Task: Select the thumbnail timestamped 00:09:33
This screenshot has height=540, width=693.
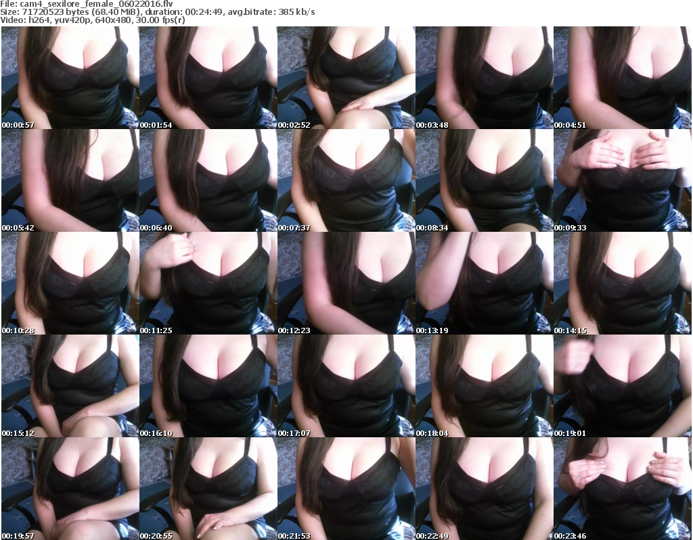Action: point(623,180)
